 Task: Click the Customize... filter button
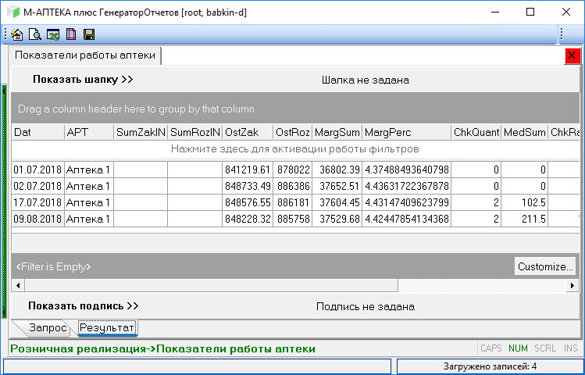pyautogui.click(x=544, y=266)
